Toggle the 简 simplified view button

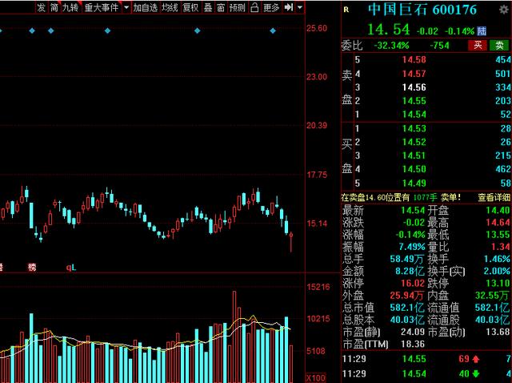[x=54, y=7]
